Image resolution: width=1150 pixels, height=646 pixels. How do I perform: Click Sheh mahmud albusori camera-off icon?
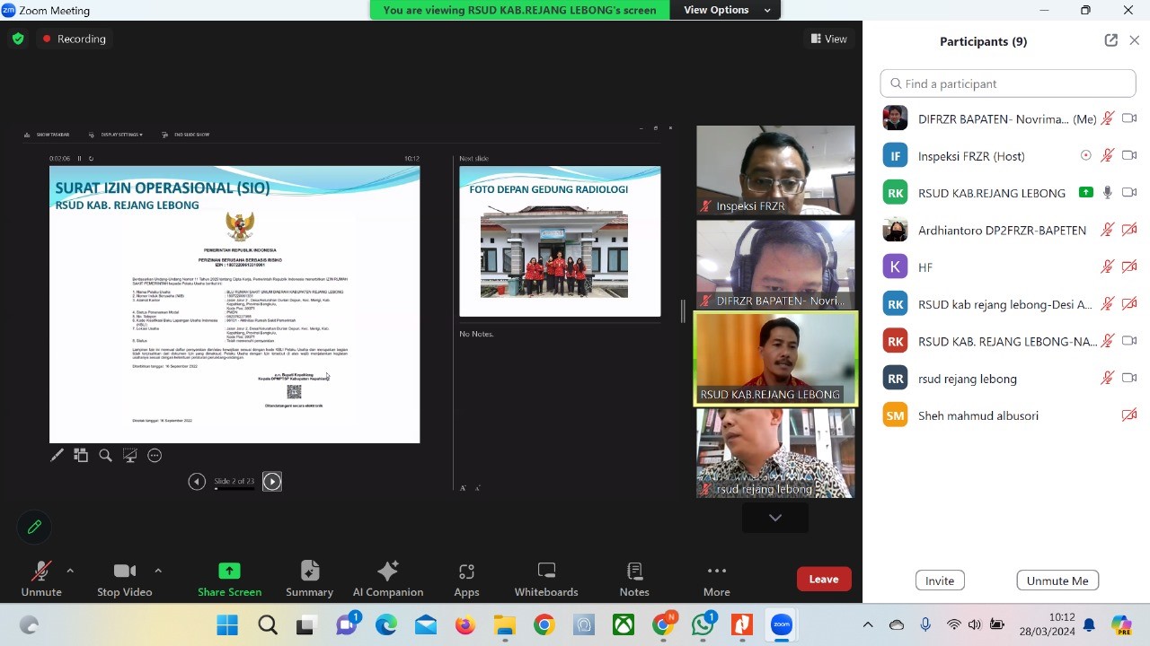[1129, 415]
